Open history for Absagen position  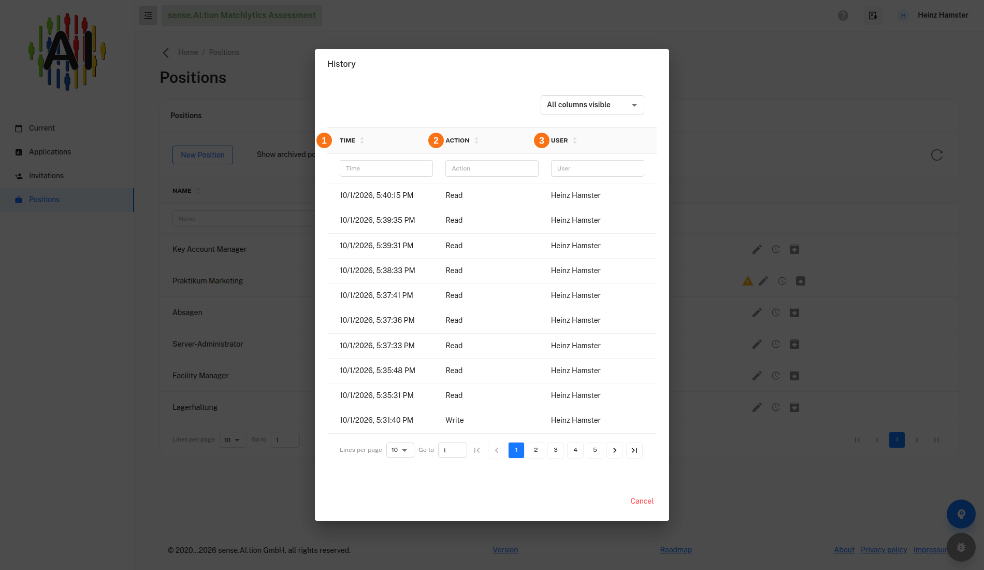776,312
